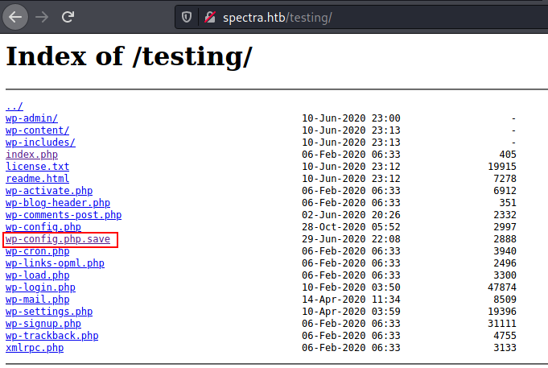Open xmlrpc.php
Image resolution: width=548 pixels, height=368 pixels.
point(35,348)
